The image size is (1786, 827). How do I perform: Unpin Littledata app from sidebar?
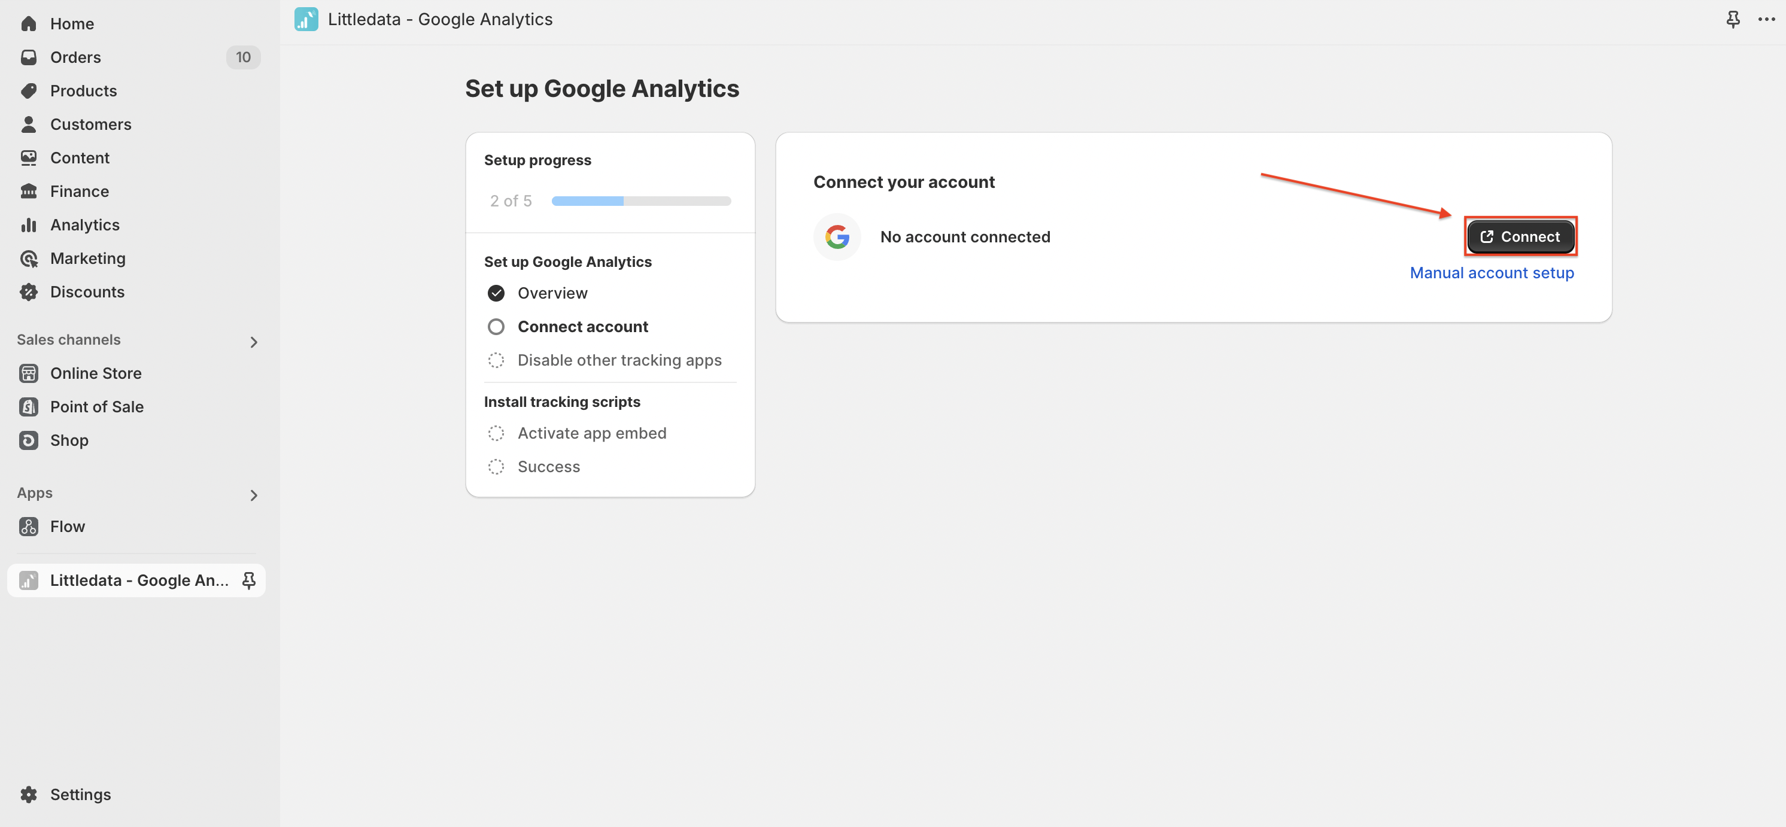click(x=249, y=580)
